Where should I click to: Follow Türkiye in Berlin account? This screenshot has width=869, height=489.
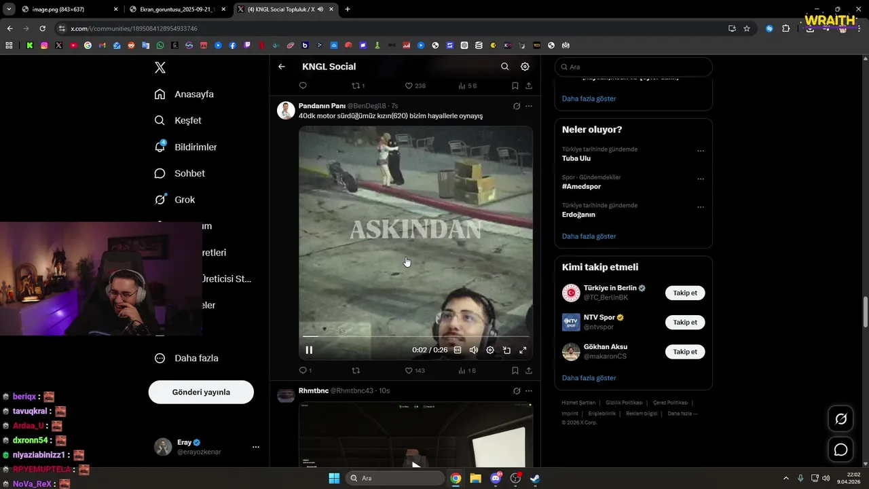685,293
